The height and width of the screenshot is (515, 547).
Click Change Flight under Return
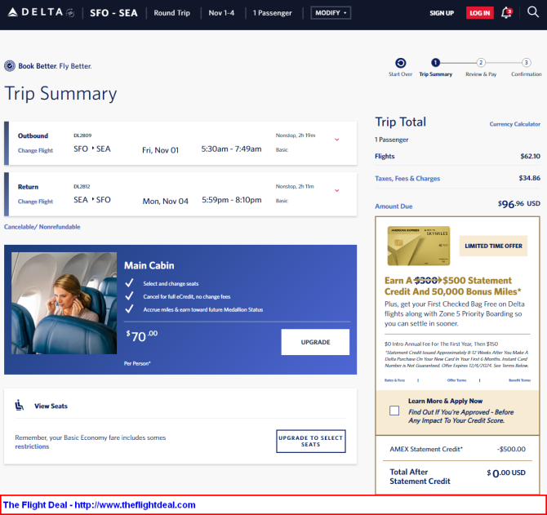coord(35,202)
